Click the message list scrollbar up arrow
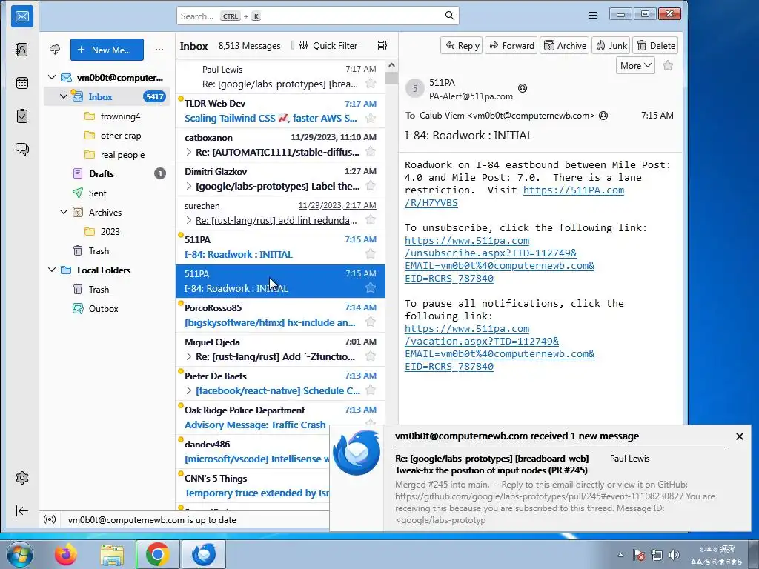Screen dimensions: 759x569 [x=391, y=65]
